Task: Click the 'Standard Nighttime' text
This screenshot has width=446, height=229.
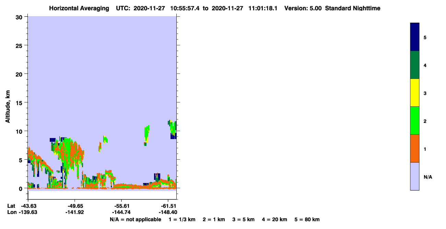Action: point(353,8)
